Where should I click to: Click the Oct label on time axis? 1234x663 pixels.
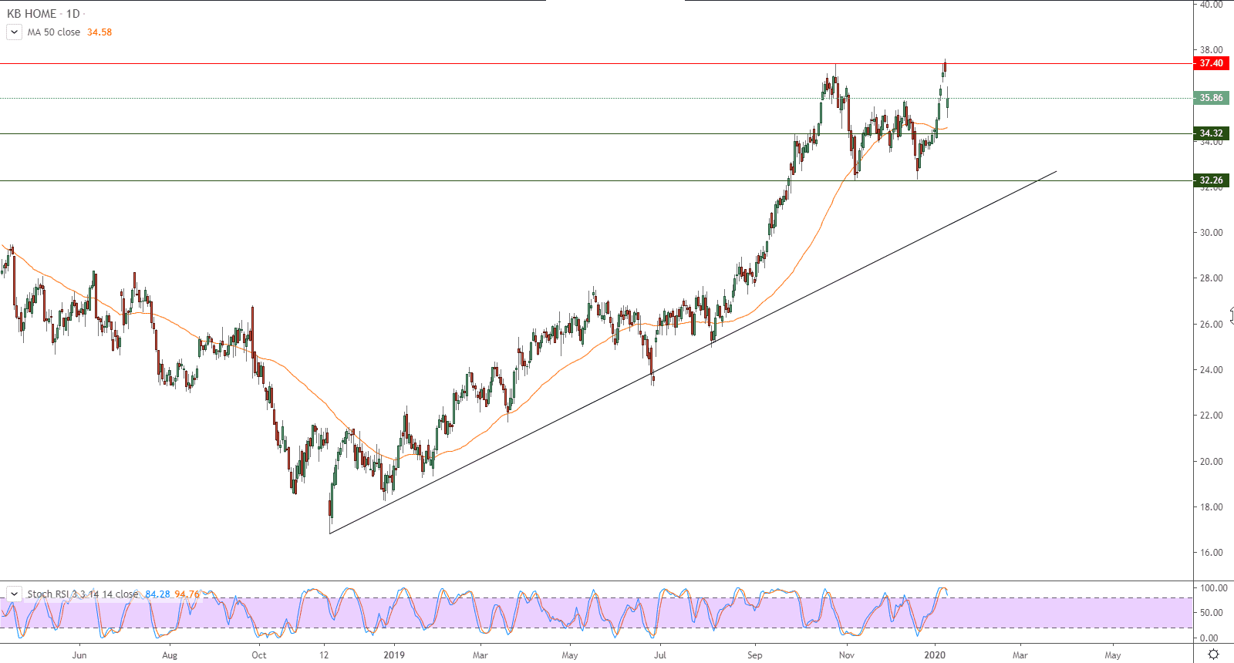259,655
